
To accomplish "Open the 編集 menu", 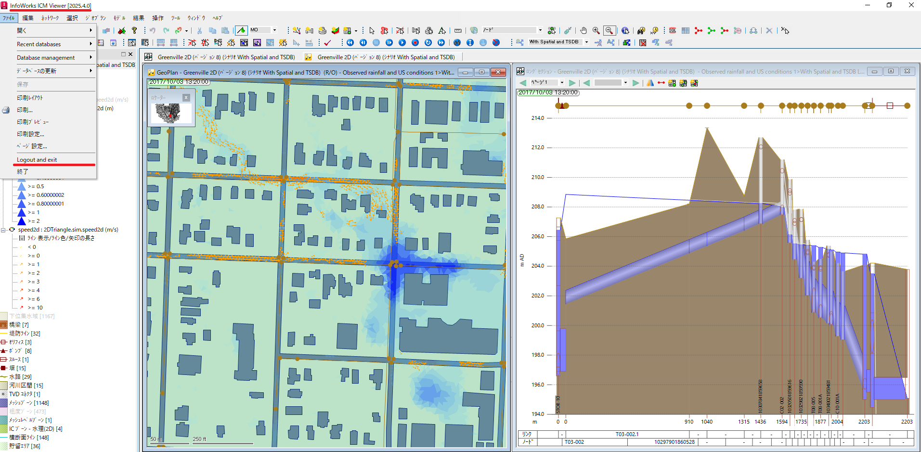I will point(28,18).
